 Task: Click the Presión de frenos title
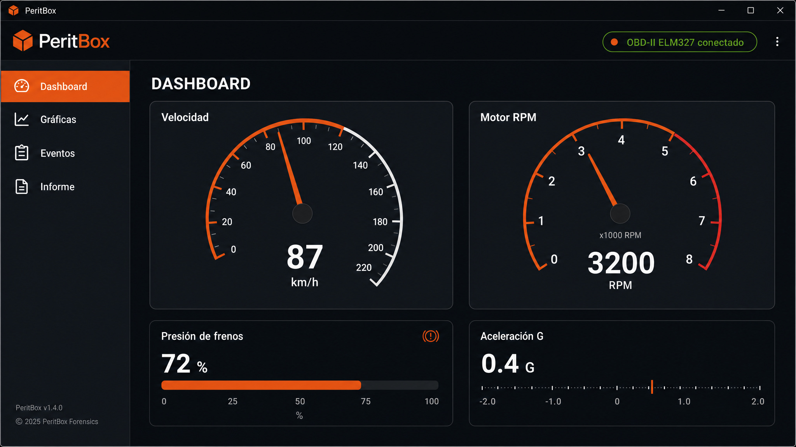tap(202, 336)
